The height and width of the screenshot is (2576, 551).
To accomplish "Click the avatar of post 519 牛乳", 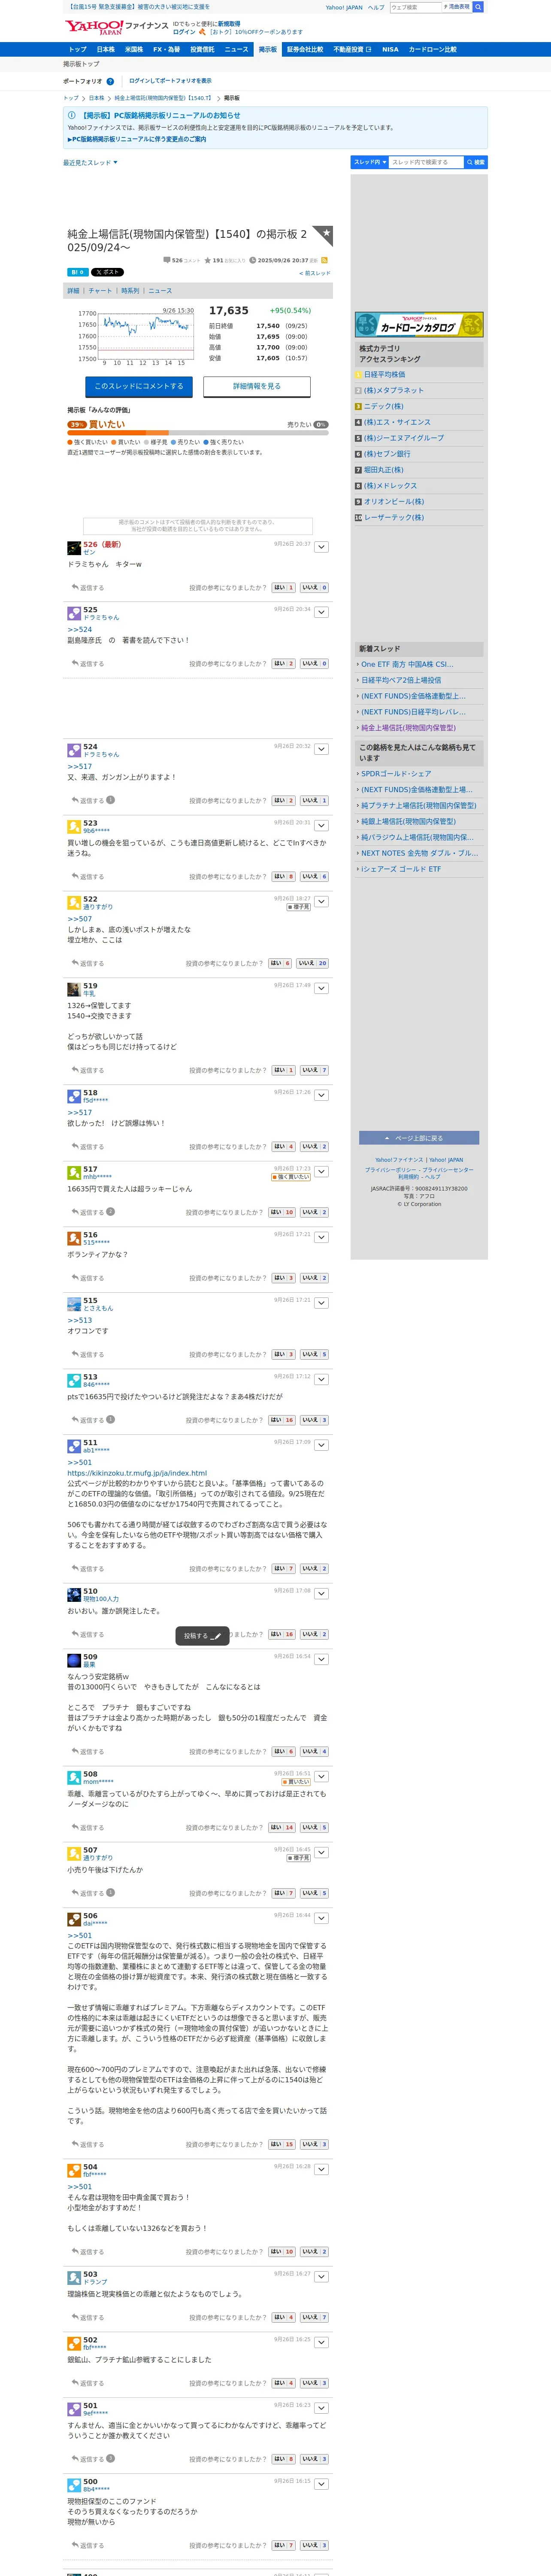I will tap(74, 989).
